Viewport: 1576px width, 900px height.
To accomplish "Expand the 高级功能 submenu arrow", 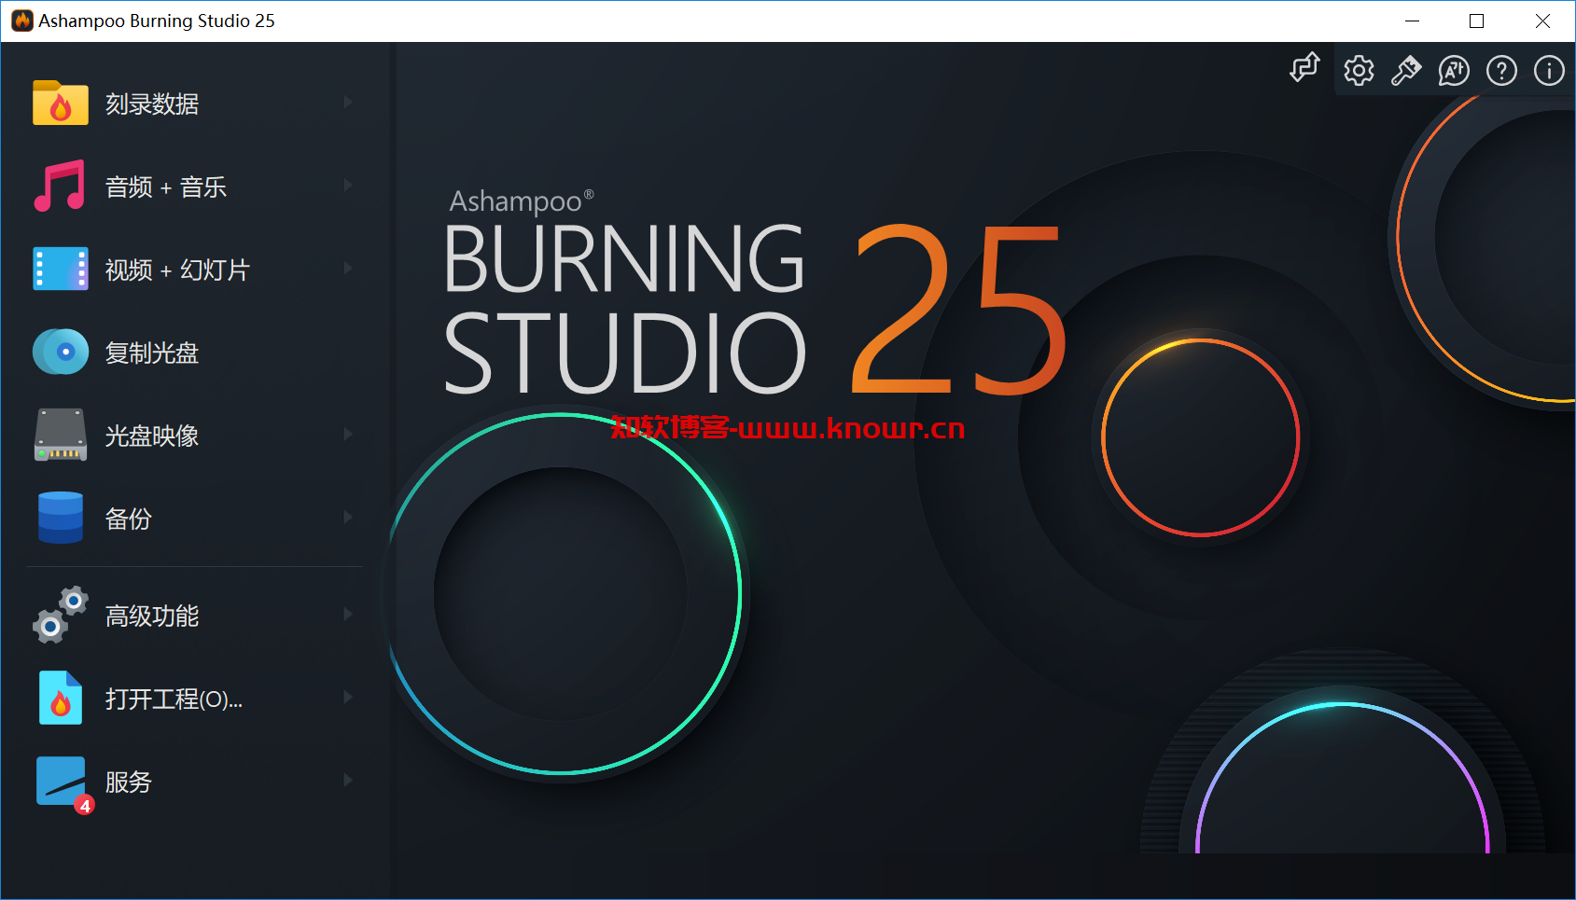I will point(348,614).
